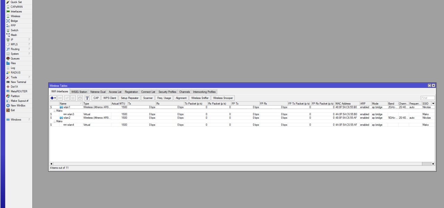
Task: Expand the MPLS submenu
Action: tap(19, 44)
